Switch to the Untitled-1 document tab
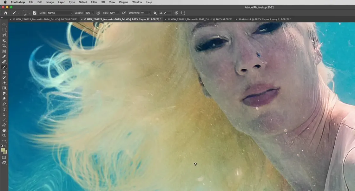The width and height of the screenshot is (355, 191). (265, 19)
